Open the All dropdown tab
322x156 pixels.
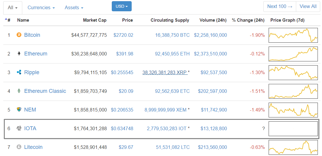[13, 8]
